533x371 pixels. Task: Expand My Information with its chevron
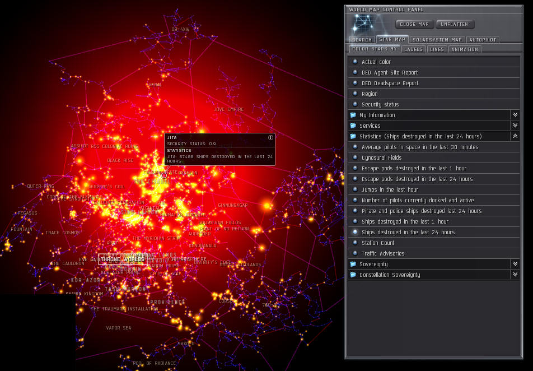[515, 115]
